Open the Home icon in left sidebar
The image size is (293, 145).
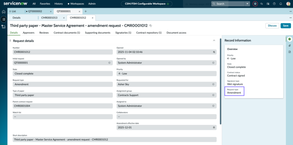pos(4,12)
